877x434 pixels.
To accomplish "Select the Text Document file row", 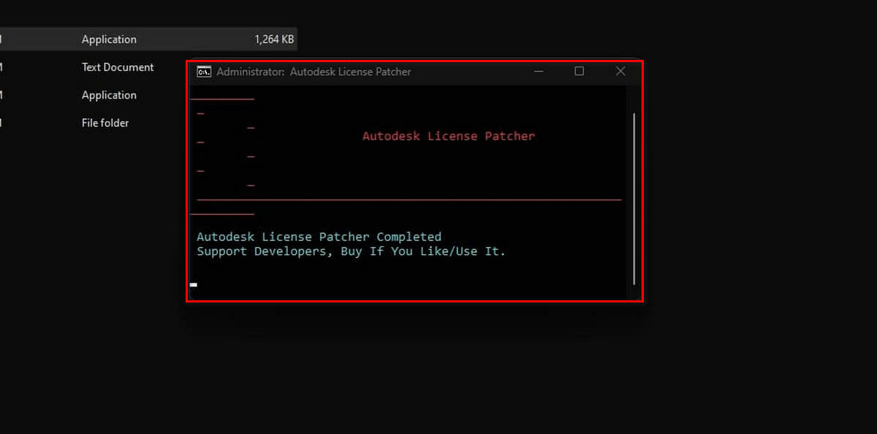I will [118, 67].
